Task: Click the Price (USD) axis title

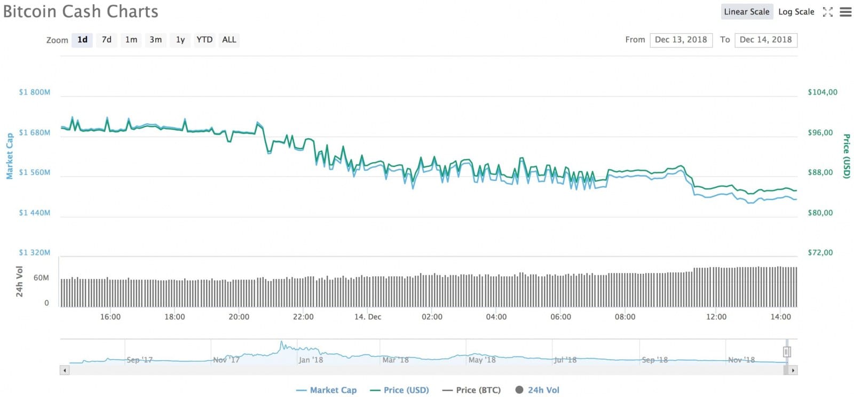Action: pos(847,156)
